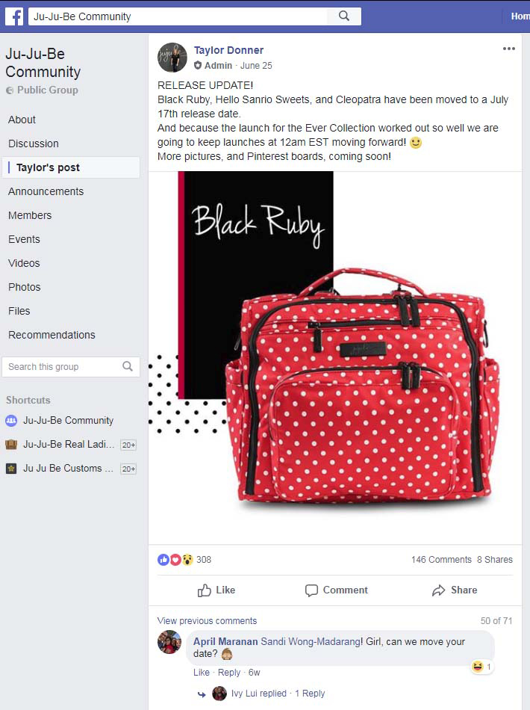Click Reply under April Maranan's comment
The height and width of the screenshot is (710, 530).
[x=229, y=673]
